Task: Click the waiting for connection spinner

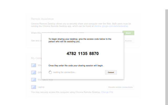Action: coord(50,72)
